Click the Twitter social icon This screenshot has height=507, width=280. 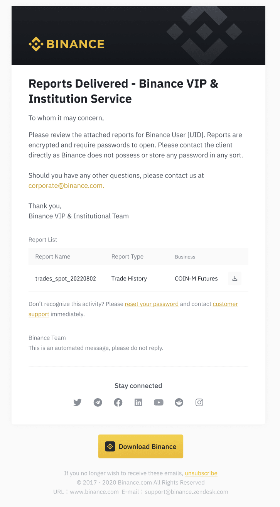click(x=78, y=402)
